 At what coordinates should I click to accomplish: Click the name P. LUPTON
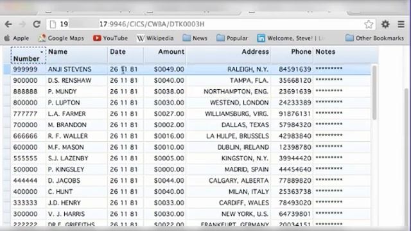pos(64,103)
